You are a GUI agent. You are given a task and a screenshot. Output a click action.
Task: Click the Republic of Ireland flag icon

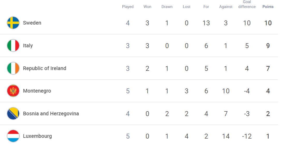click(x=13, y=68)
